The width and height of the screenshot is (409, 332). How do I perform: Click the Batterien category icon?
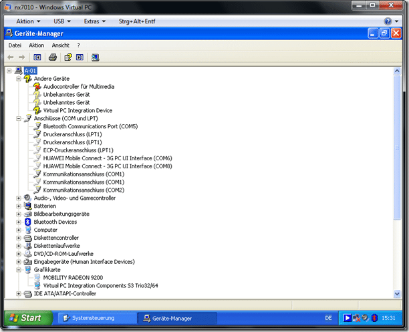pos(27,206)
